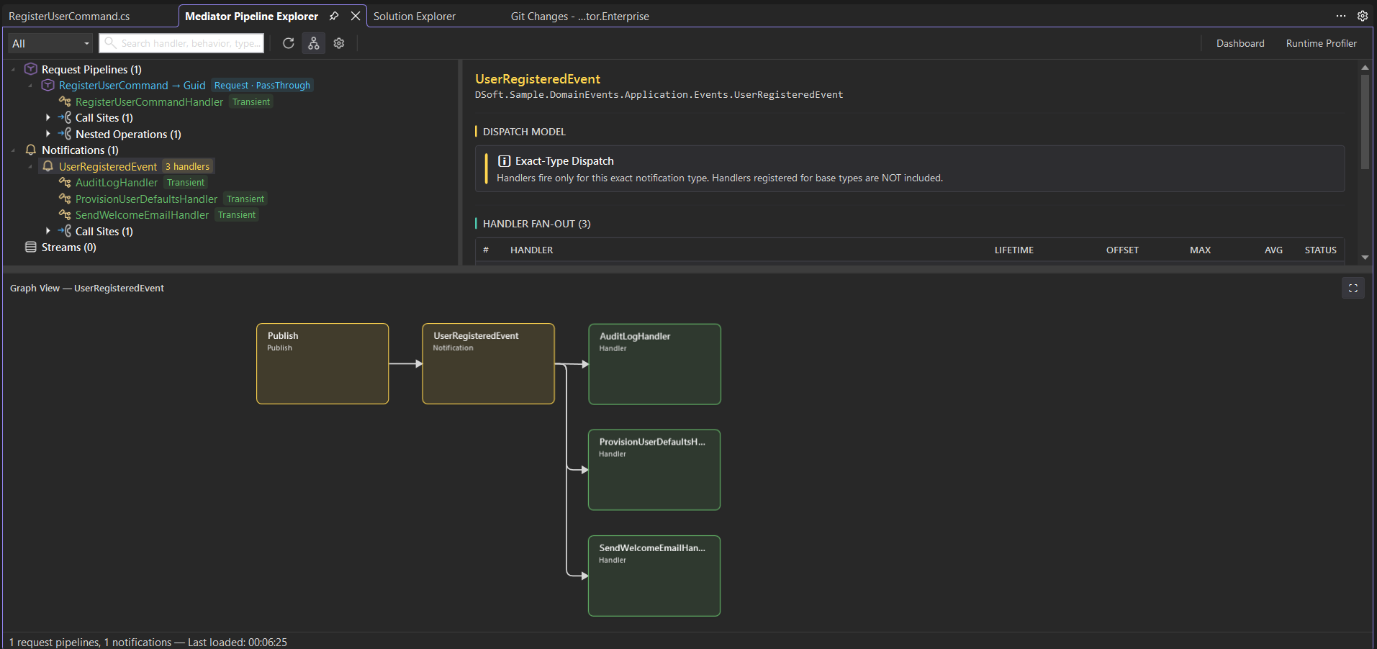Click details pane scrollbar down arrow
1377x649 pixels.
coord(1365,257)
